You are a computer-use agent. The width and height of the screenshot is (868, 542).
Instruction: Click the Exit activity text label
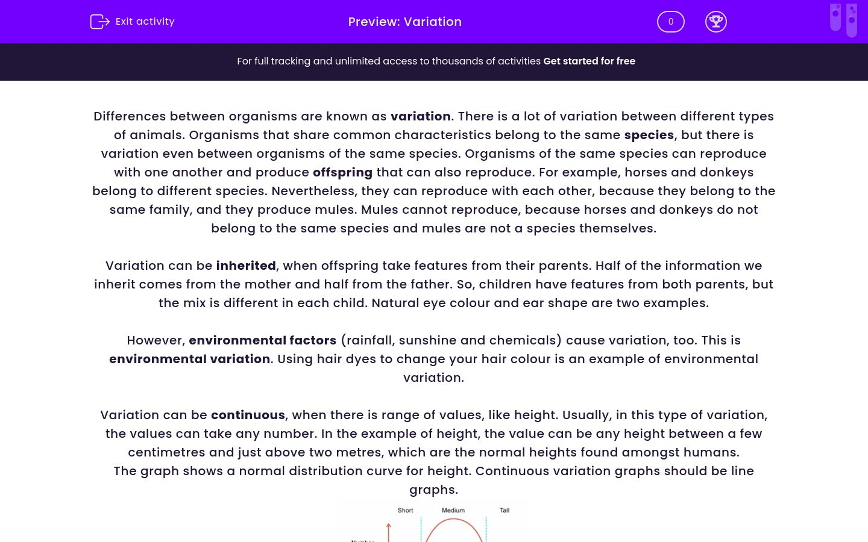pos(145,21)
